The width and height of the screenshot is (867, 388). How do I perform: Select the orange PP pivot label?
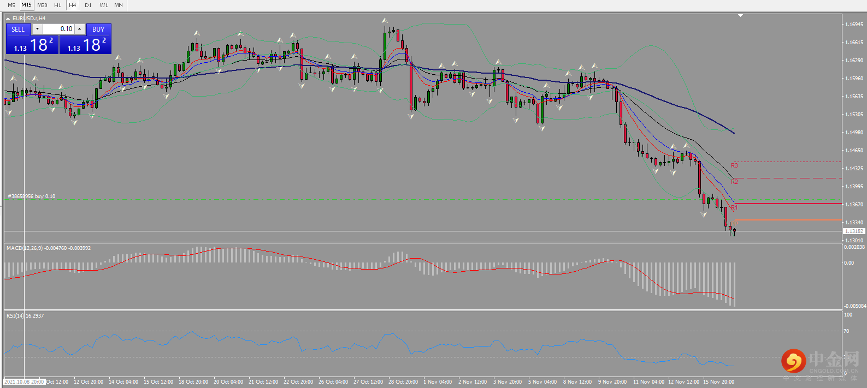pos(735,223)
